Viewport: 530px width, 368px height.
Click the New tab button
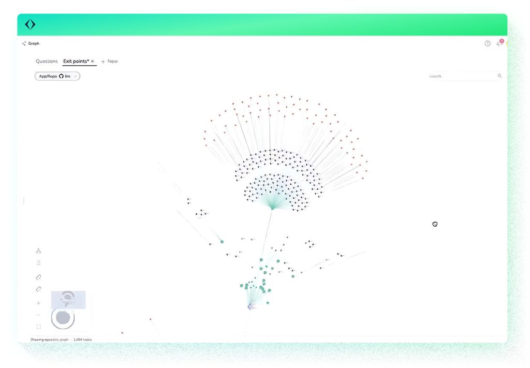109,61
